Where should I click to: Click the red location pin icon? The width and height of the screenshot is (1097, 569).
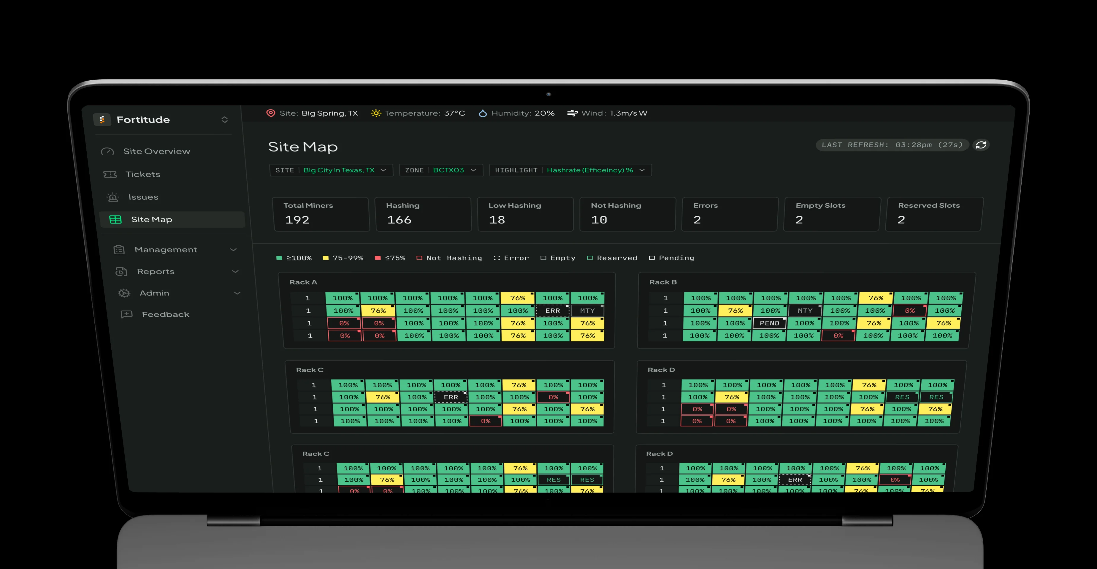270,113
